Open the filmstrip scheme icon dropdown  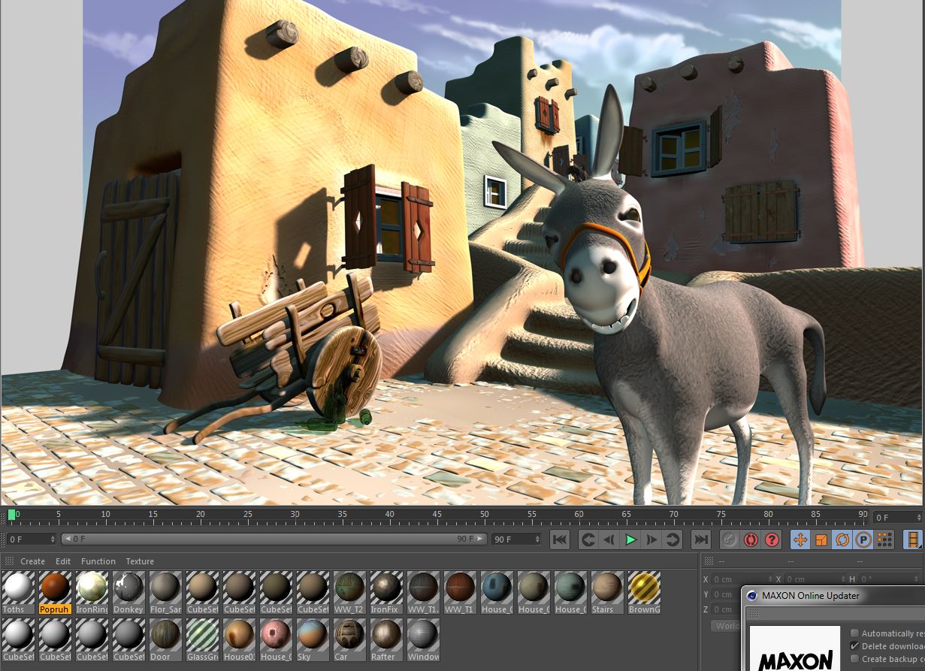tap(913, 540)
